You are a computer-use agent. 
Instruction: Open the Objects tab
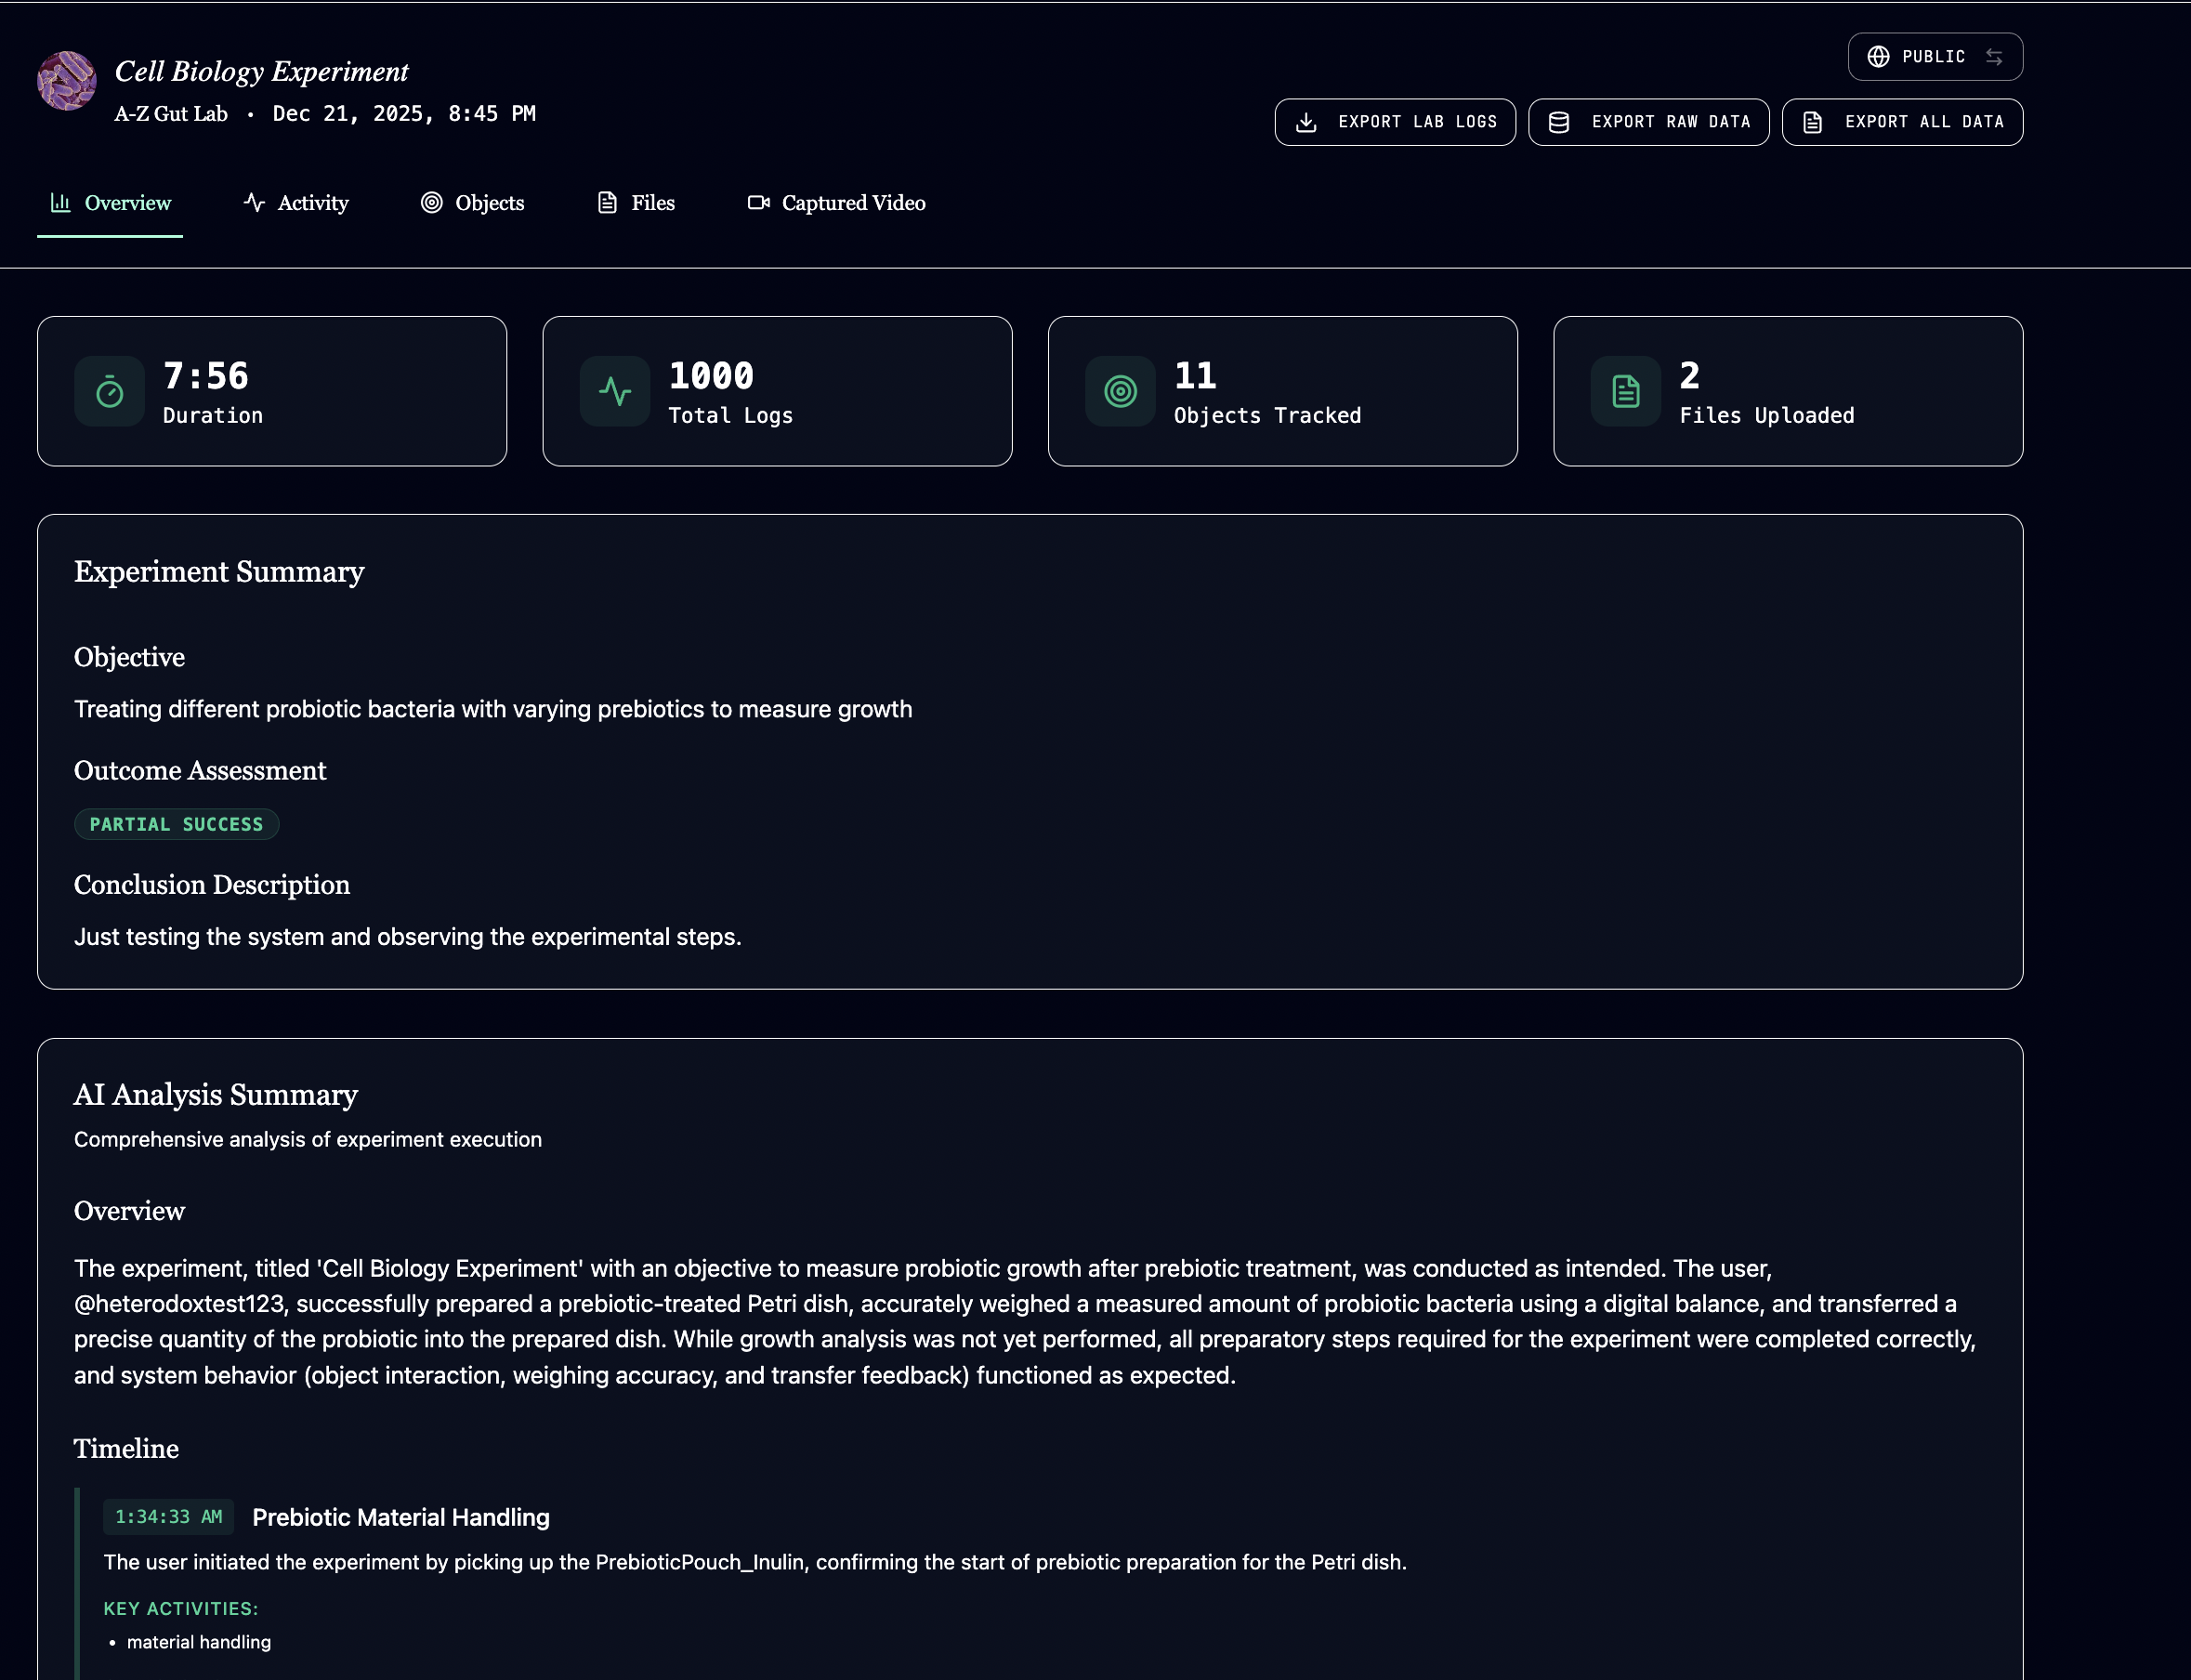coord(472,203)
